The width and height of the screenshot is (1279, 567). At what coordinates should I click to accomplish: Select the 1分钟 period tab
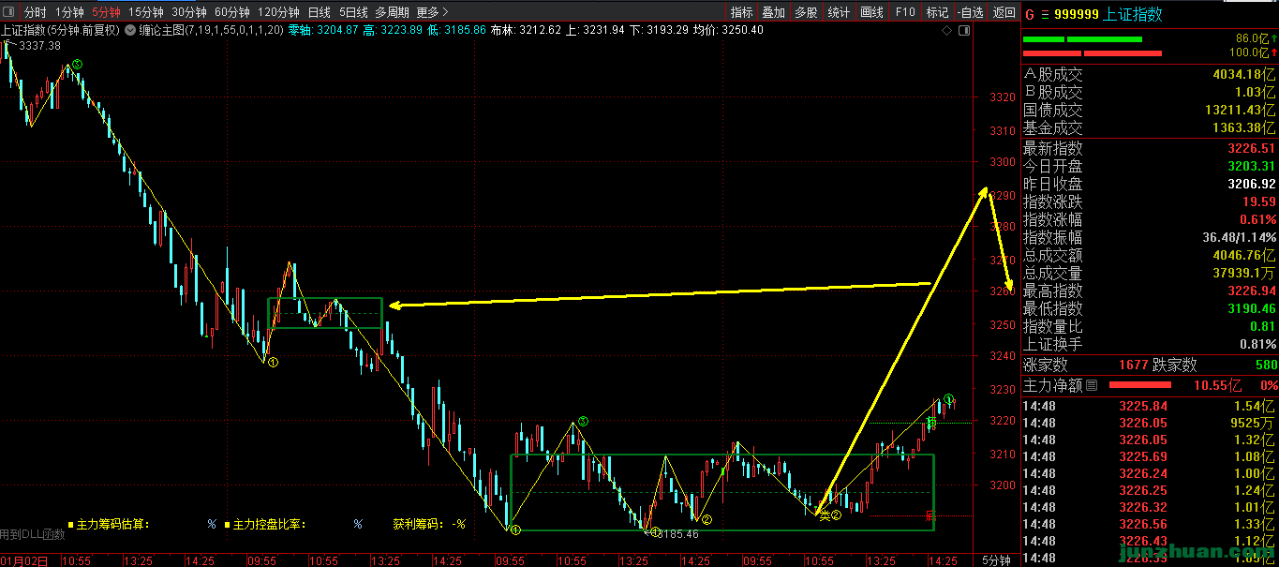coord(69,12)
